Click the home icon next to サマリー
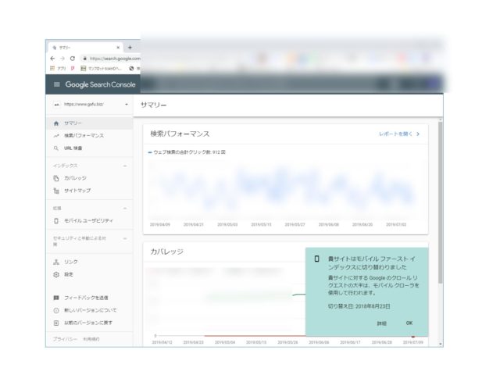 [x=56, y=123]
